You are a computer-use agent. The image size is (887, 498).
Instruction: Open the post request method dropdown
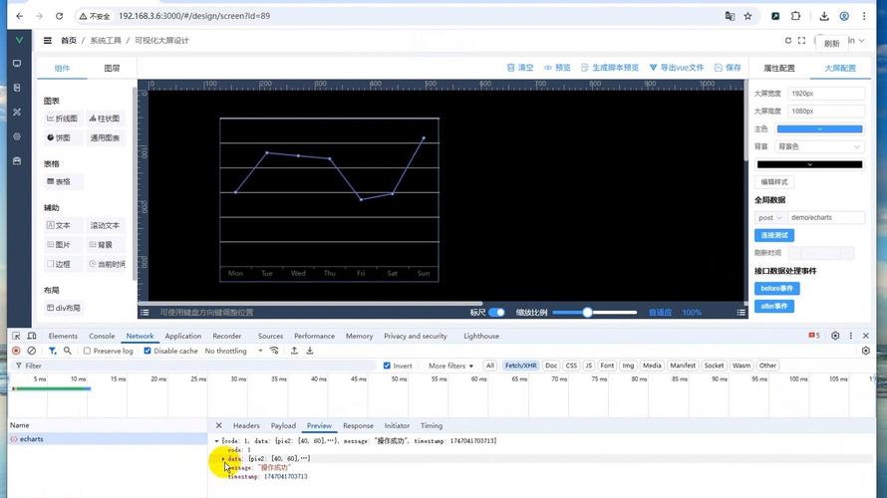pos(770,218)
